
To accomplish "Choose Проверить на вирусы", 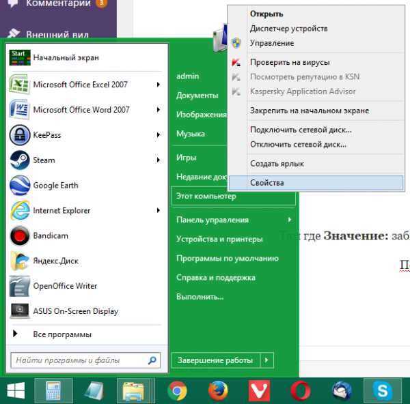I will tap(317, 62).
